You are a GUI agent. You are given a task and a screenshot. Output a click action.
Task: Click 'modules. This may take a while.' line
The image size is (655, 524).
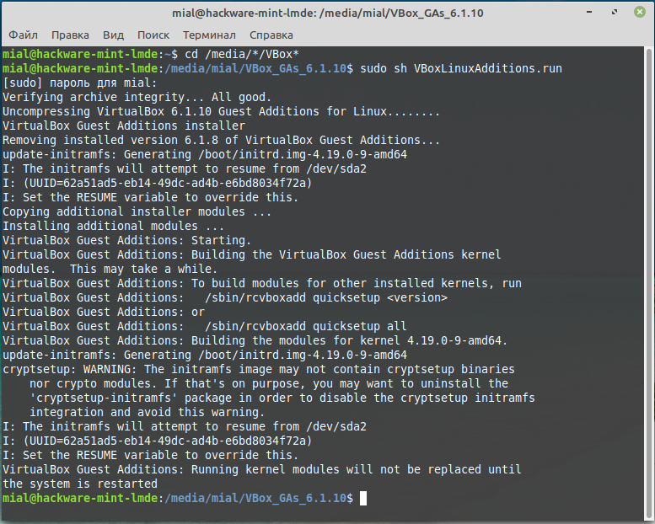[110, 269]
